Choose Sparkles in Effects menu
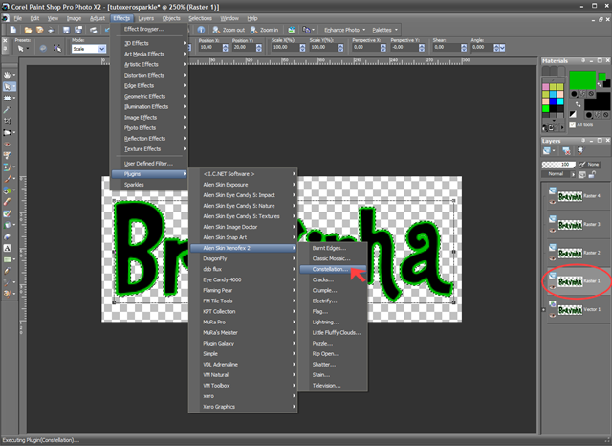Image resolution: width=612 pixels, height=446 pixels. coord(134,185)
